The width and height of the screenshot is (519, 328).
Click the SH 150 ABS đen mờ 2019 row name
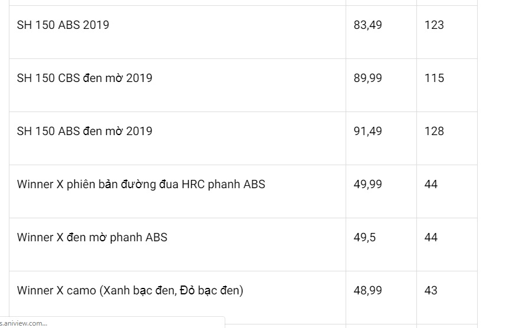pyautogui.click(x=84, y=131)
